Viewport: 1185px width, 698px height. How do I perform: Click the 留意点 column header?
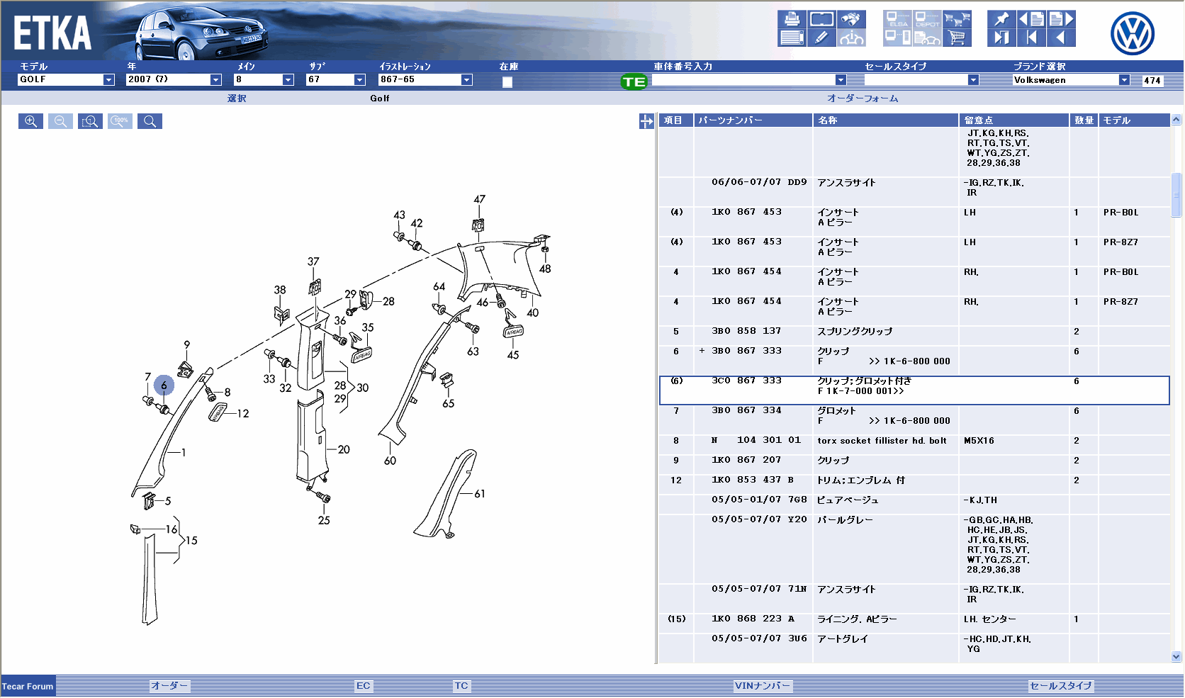coord(1014,120)
